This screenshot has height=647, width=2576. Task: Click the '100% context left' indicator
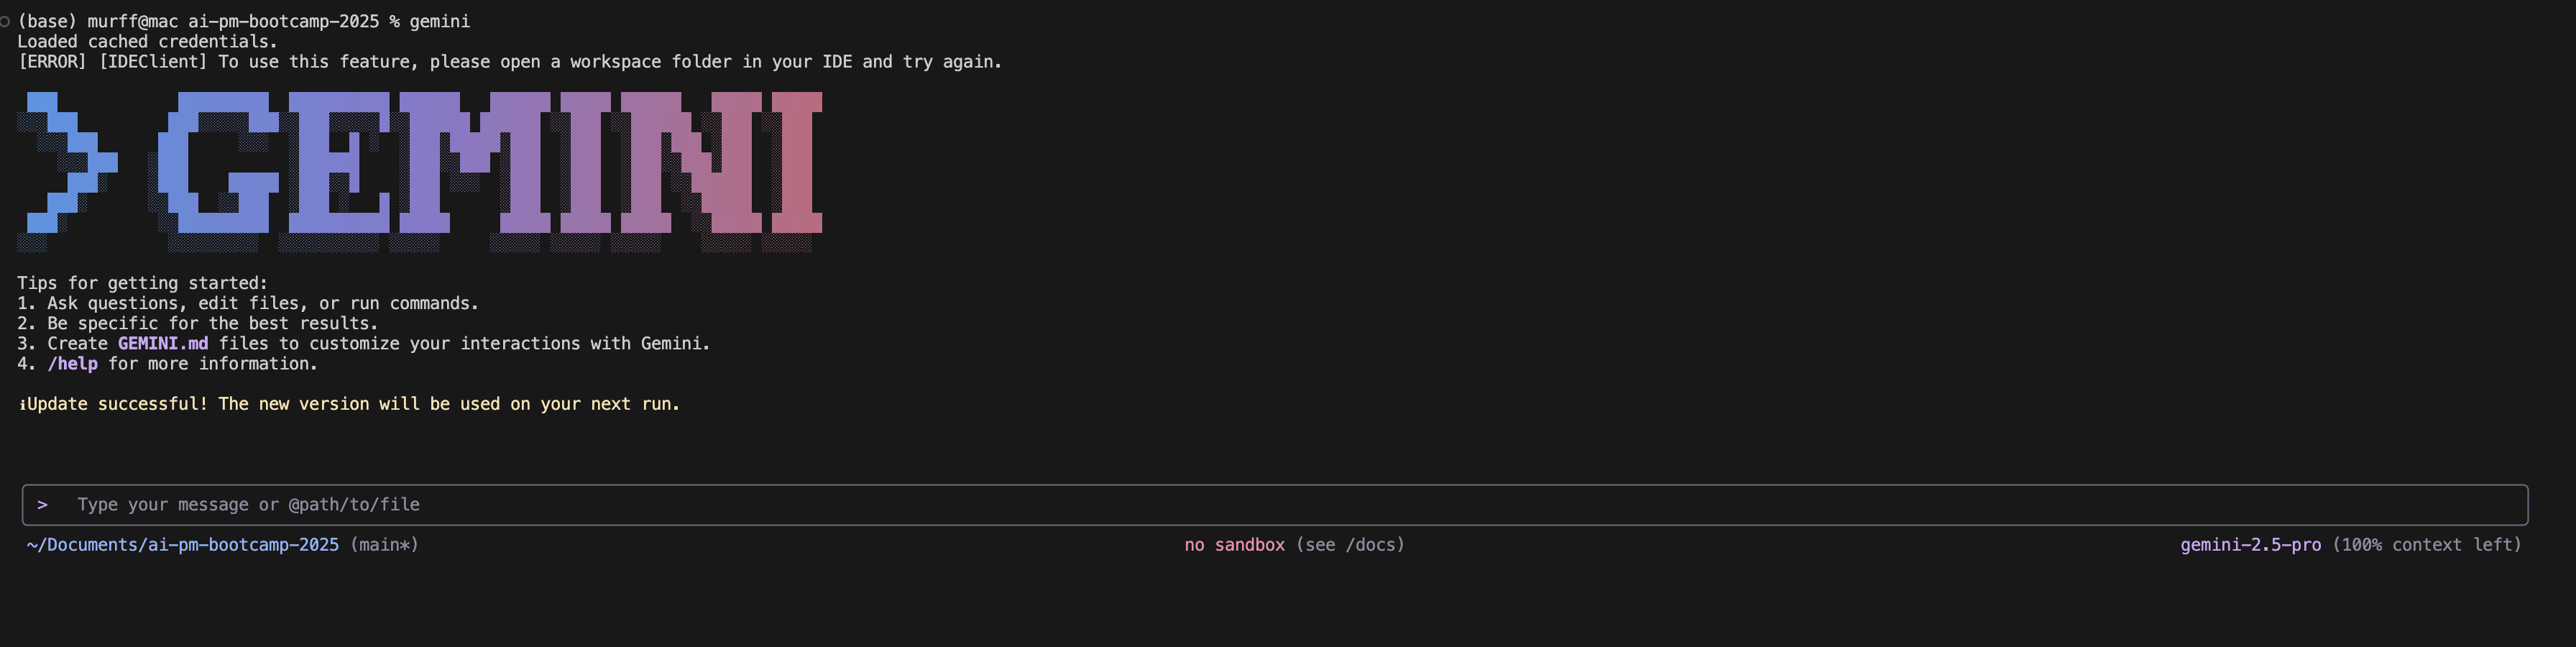coord(2426,545)
